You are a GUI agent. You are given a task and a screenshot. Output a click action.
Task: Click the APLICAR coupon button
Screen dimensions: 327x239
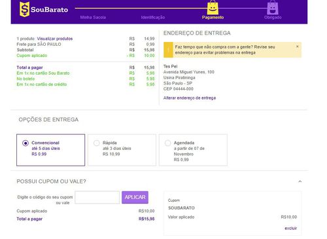pos(135,197)
